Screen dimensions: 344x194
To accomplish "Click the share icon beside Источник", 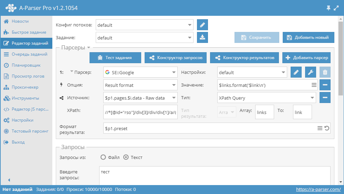I will (61, 98).
